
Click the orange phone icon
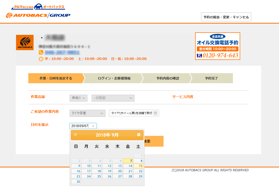click(41, 52)
